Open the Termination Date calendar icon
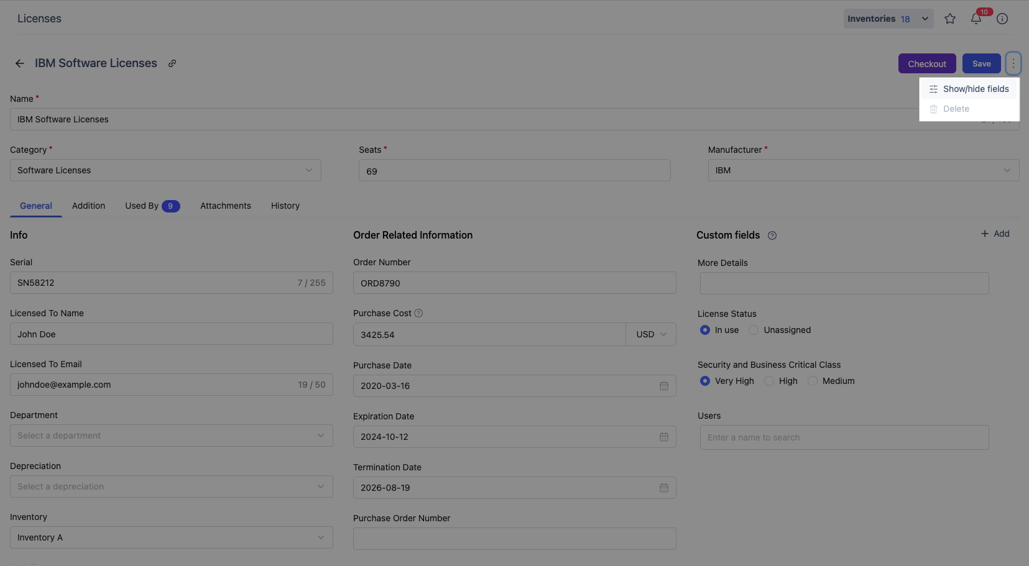This screenshot has width=1029, height=566. (x=663, y=488)
